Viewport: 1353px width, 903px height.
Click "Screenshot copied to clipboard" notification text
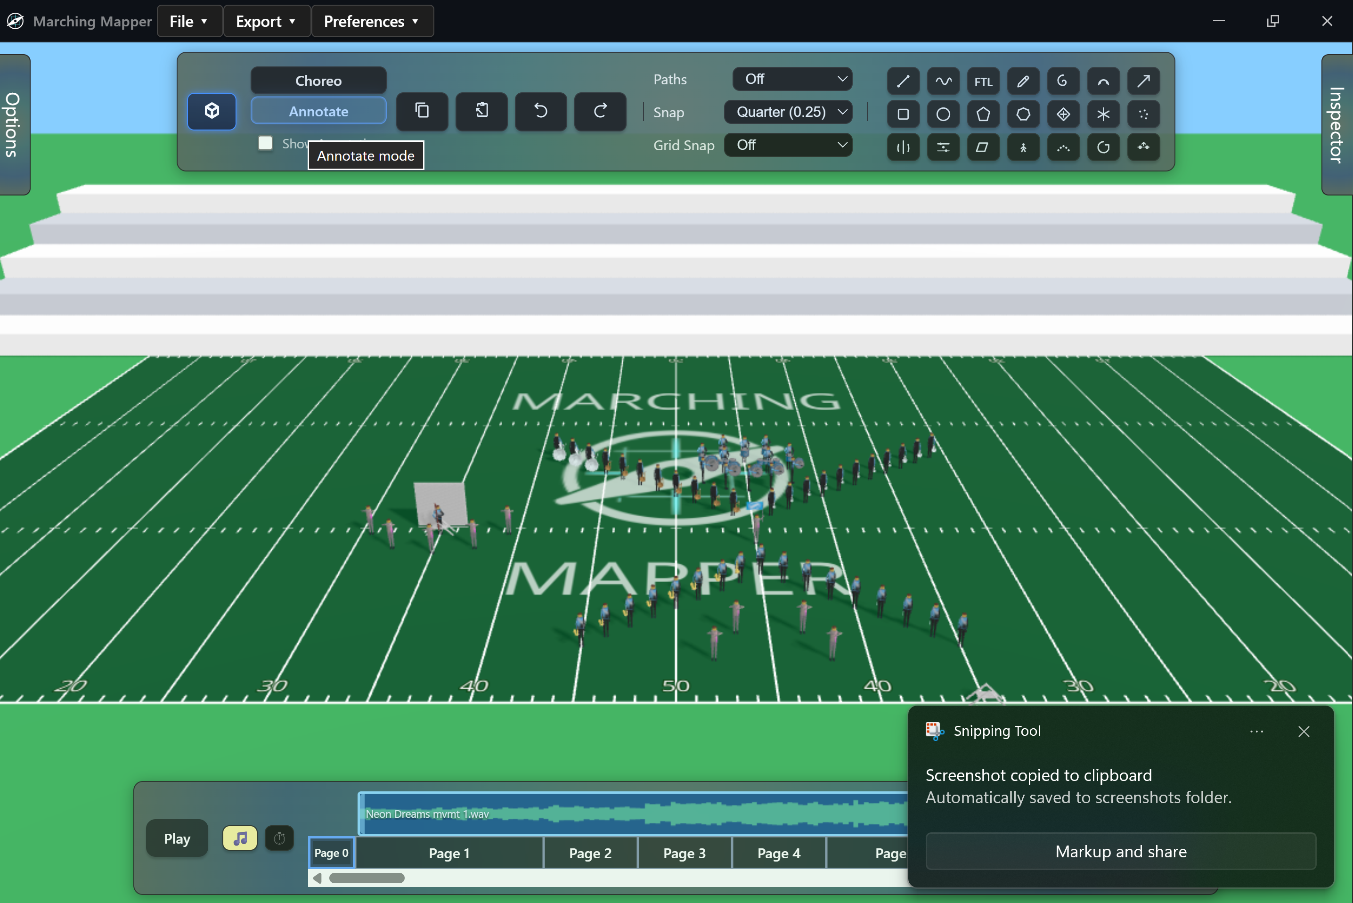(1038, 775)
